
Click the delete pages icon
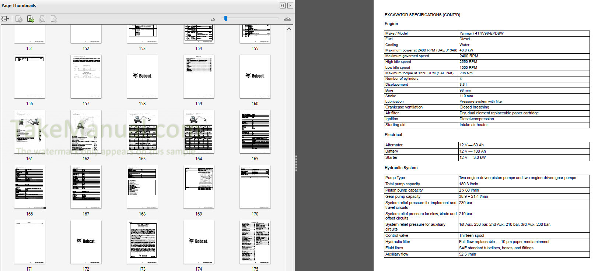(x=19, y=19)
